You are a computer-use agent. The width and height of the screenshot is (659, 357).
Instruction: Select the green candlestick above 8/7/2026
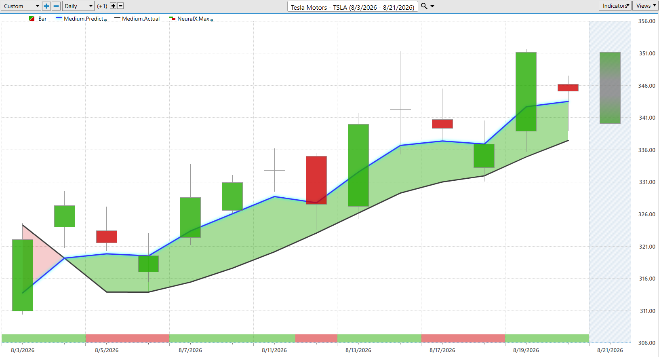pyautogui.click(x=190, y=218)
